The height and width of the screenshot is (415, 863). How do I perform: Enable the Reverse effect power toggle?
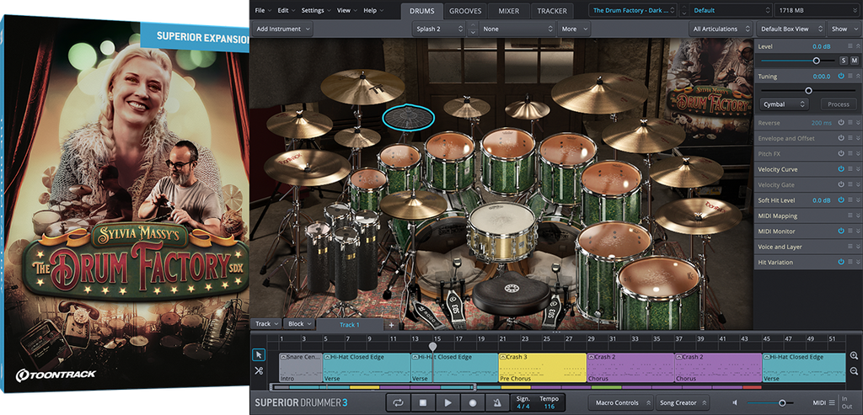click(840, 123)
